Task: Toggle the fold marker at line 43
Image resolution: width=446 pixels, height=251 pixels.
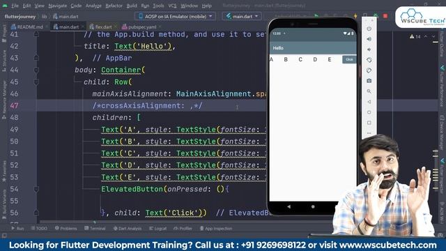Action: (36, 58)
